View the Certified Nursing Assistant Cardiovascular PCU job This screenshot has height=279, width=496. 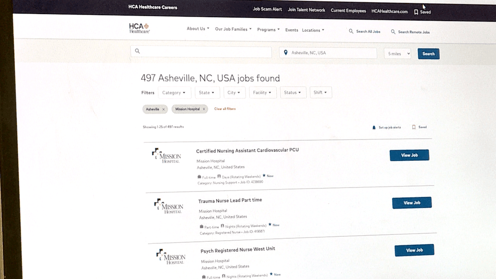[409, 155]
